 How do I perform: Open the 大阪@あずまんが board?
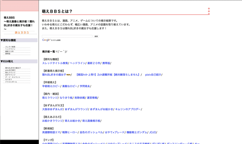tap(52, 109)
